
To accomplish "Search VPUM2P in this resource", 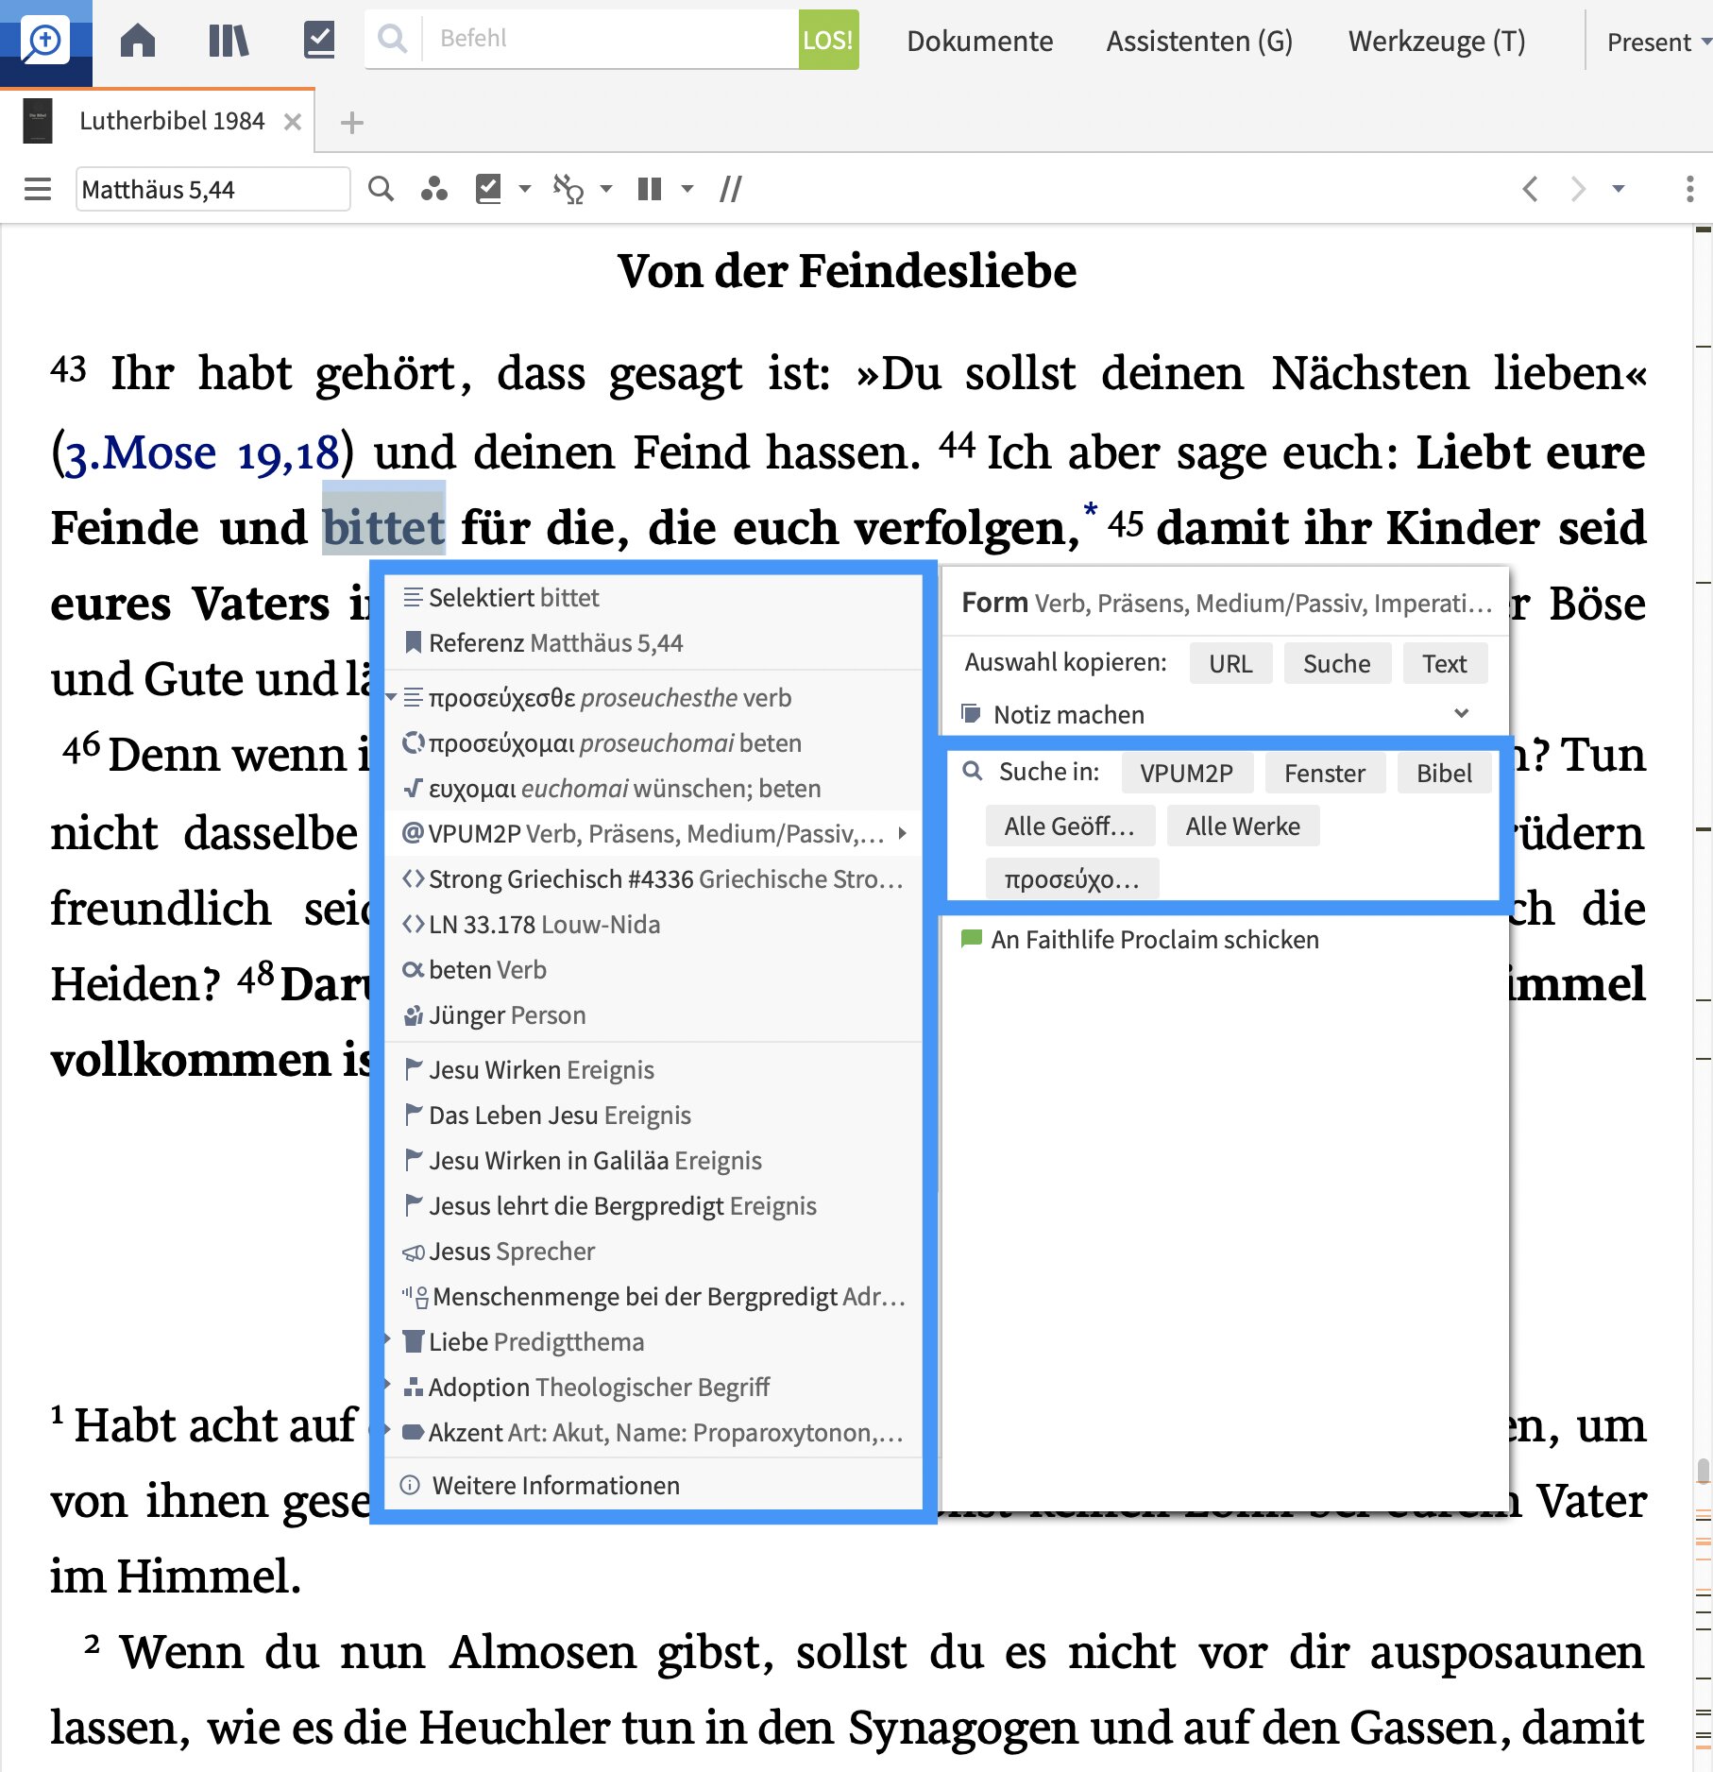I will click(x=1186, y=773).
